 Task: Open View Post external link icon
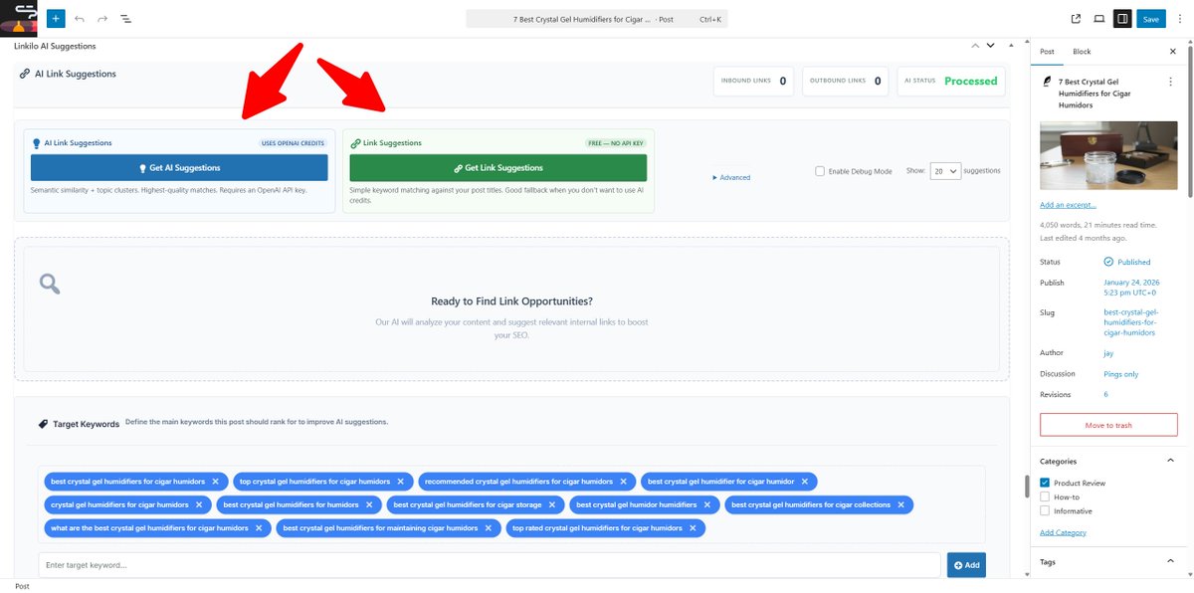pos(1076,18)
